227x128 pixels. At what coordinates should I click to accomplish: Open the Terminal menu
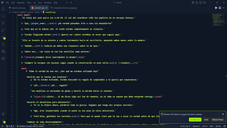point(47,3)
